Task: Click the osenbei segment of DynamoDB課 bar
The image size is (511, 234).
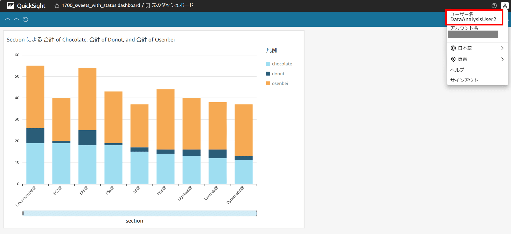Action: click(244, 130)
